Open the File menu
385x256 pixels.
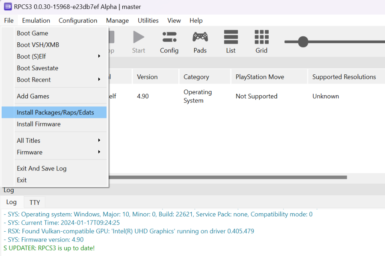click(x=9, y=20)
